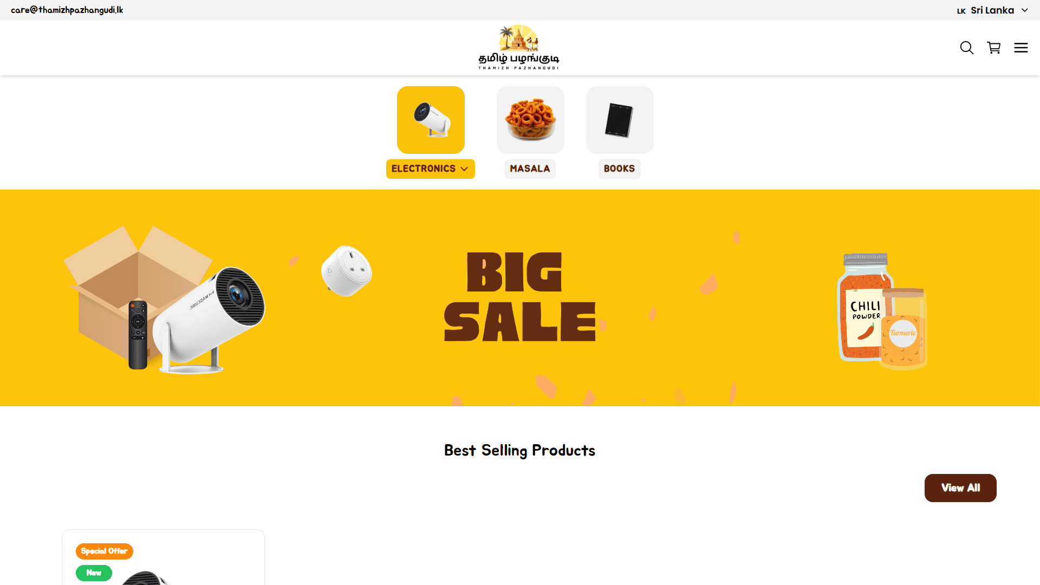This screenshot has width=1040, height=585.
Task: Expand the Electronics category chevron
Action: (464, 169)
